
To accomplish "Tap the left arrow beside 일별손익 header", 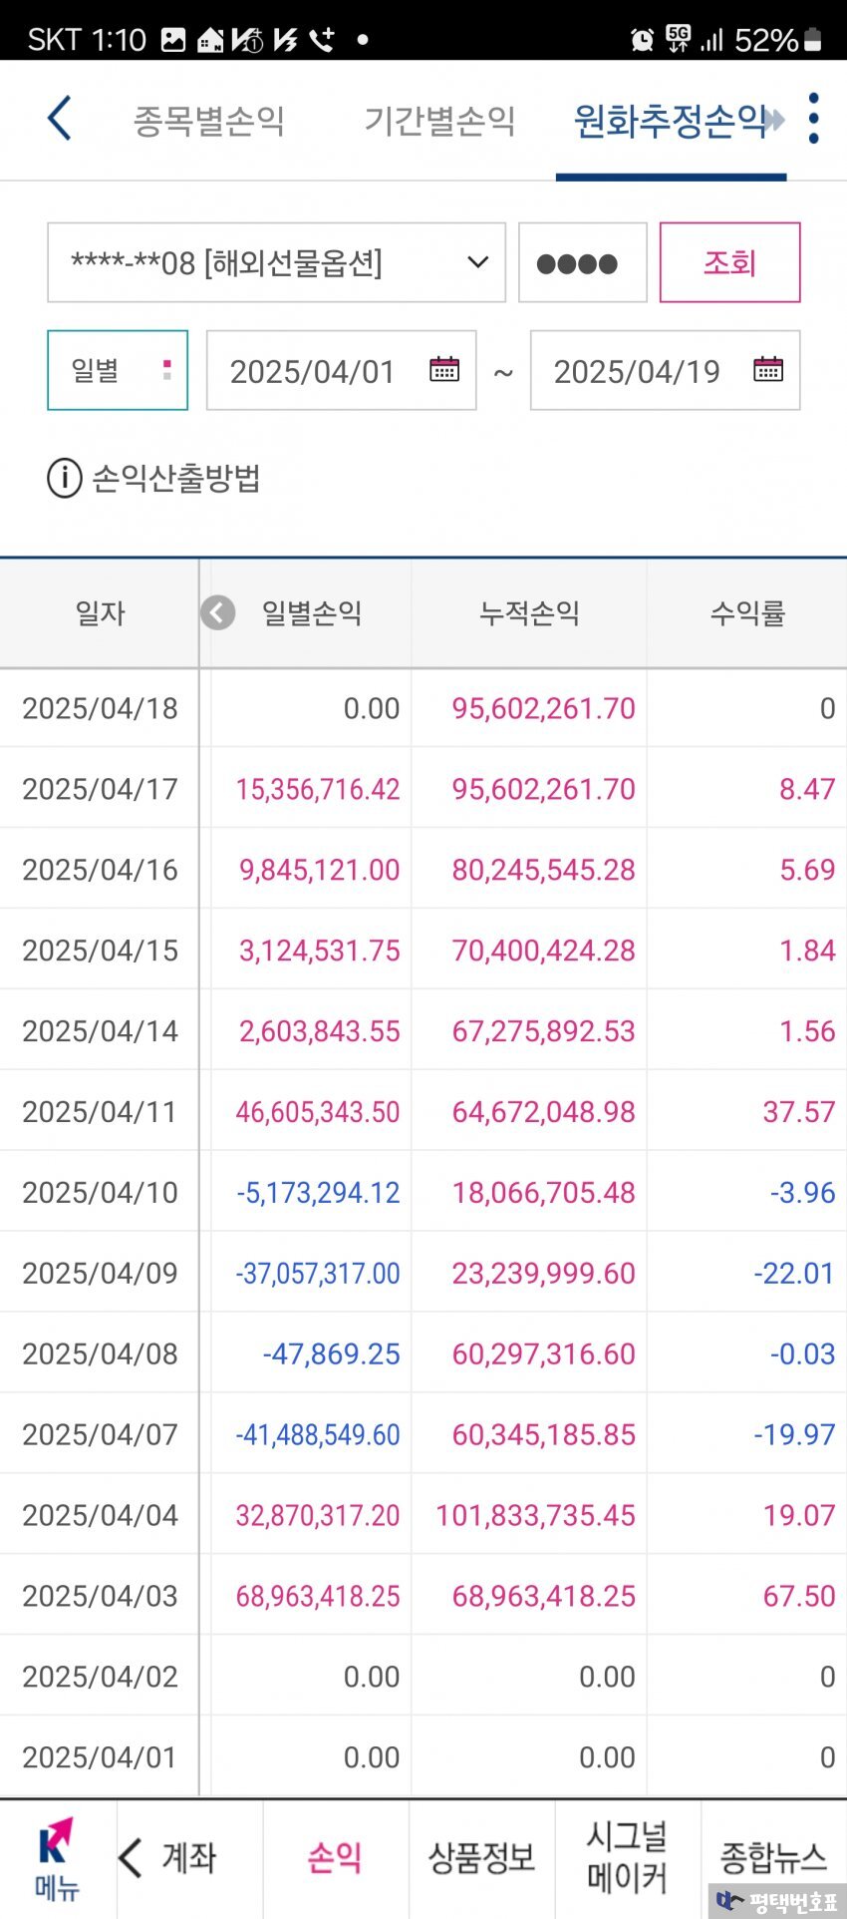I will 218,612.
